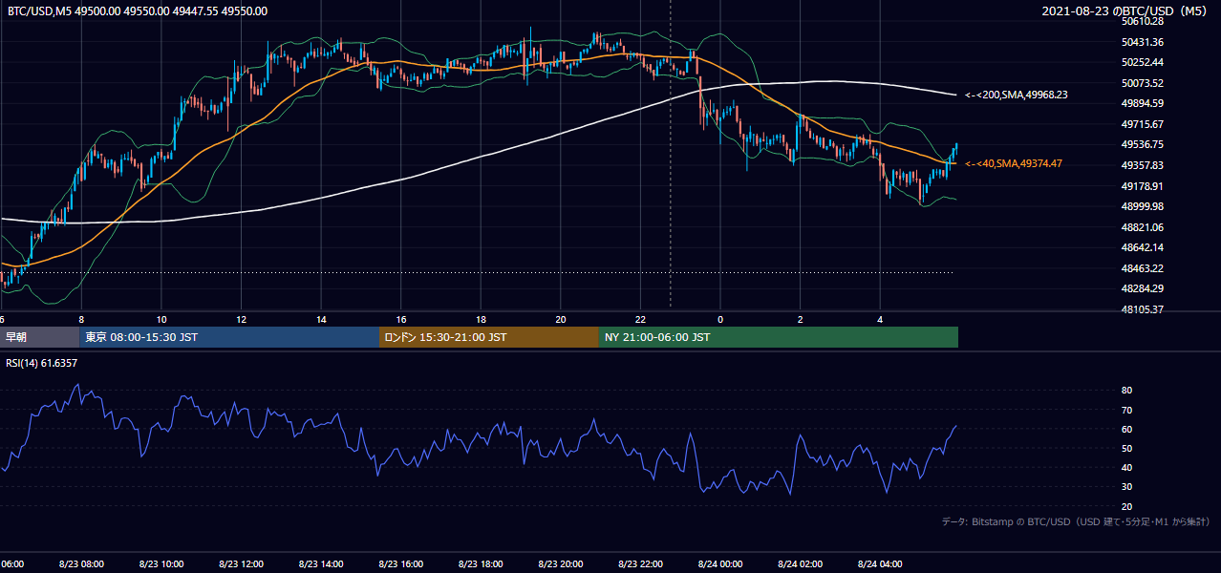Viewport: 1221px width, 573px height.
Task: Click price axis value 48999.98
Action: 1143,206
